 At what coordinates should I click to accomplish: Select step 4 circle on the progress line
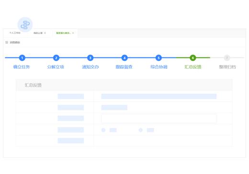[124, 58]
